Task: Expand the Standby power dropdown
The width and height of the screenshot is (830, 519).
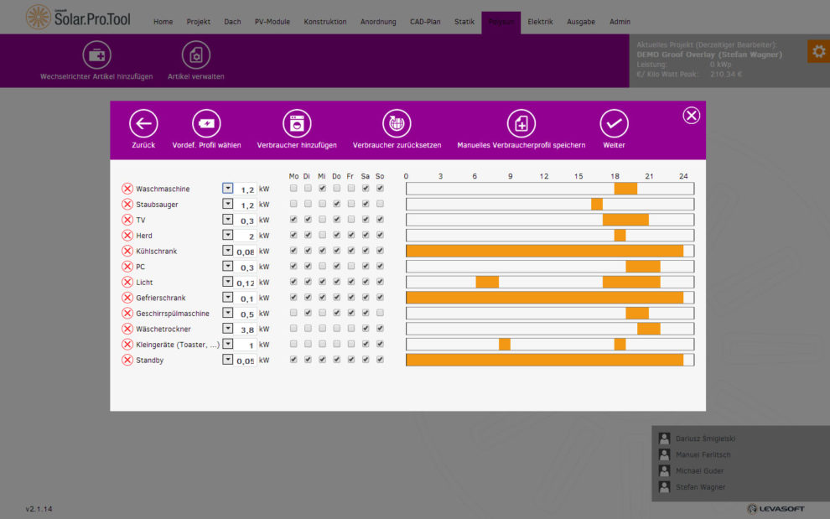Action: point(227,360)
